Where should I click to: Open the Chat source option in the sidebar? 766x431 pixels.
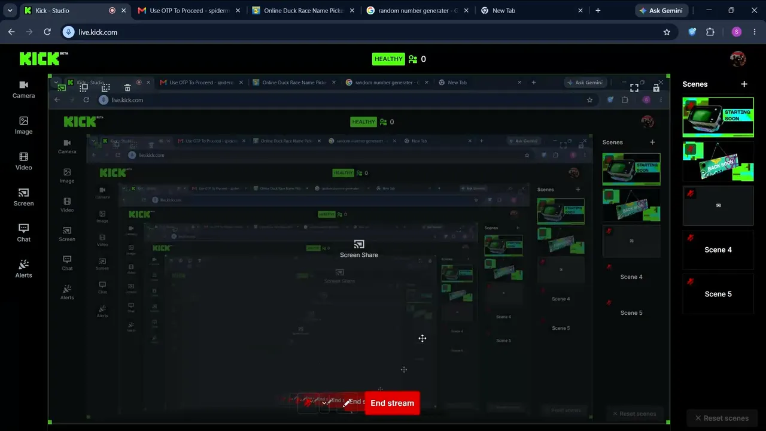[x=24, y=233]
